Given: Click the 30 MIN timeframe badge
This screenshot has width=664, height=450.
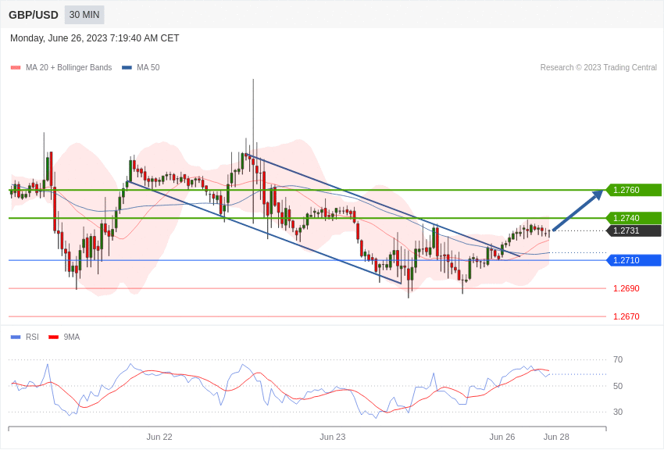Looking at the screenshot, I should pos(84,15).
